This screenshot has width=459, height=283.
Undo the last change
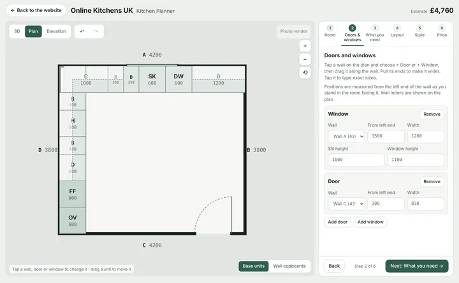[82, 31]
